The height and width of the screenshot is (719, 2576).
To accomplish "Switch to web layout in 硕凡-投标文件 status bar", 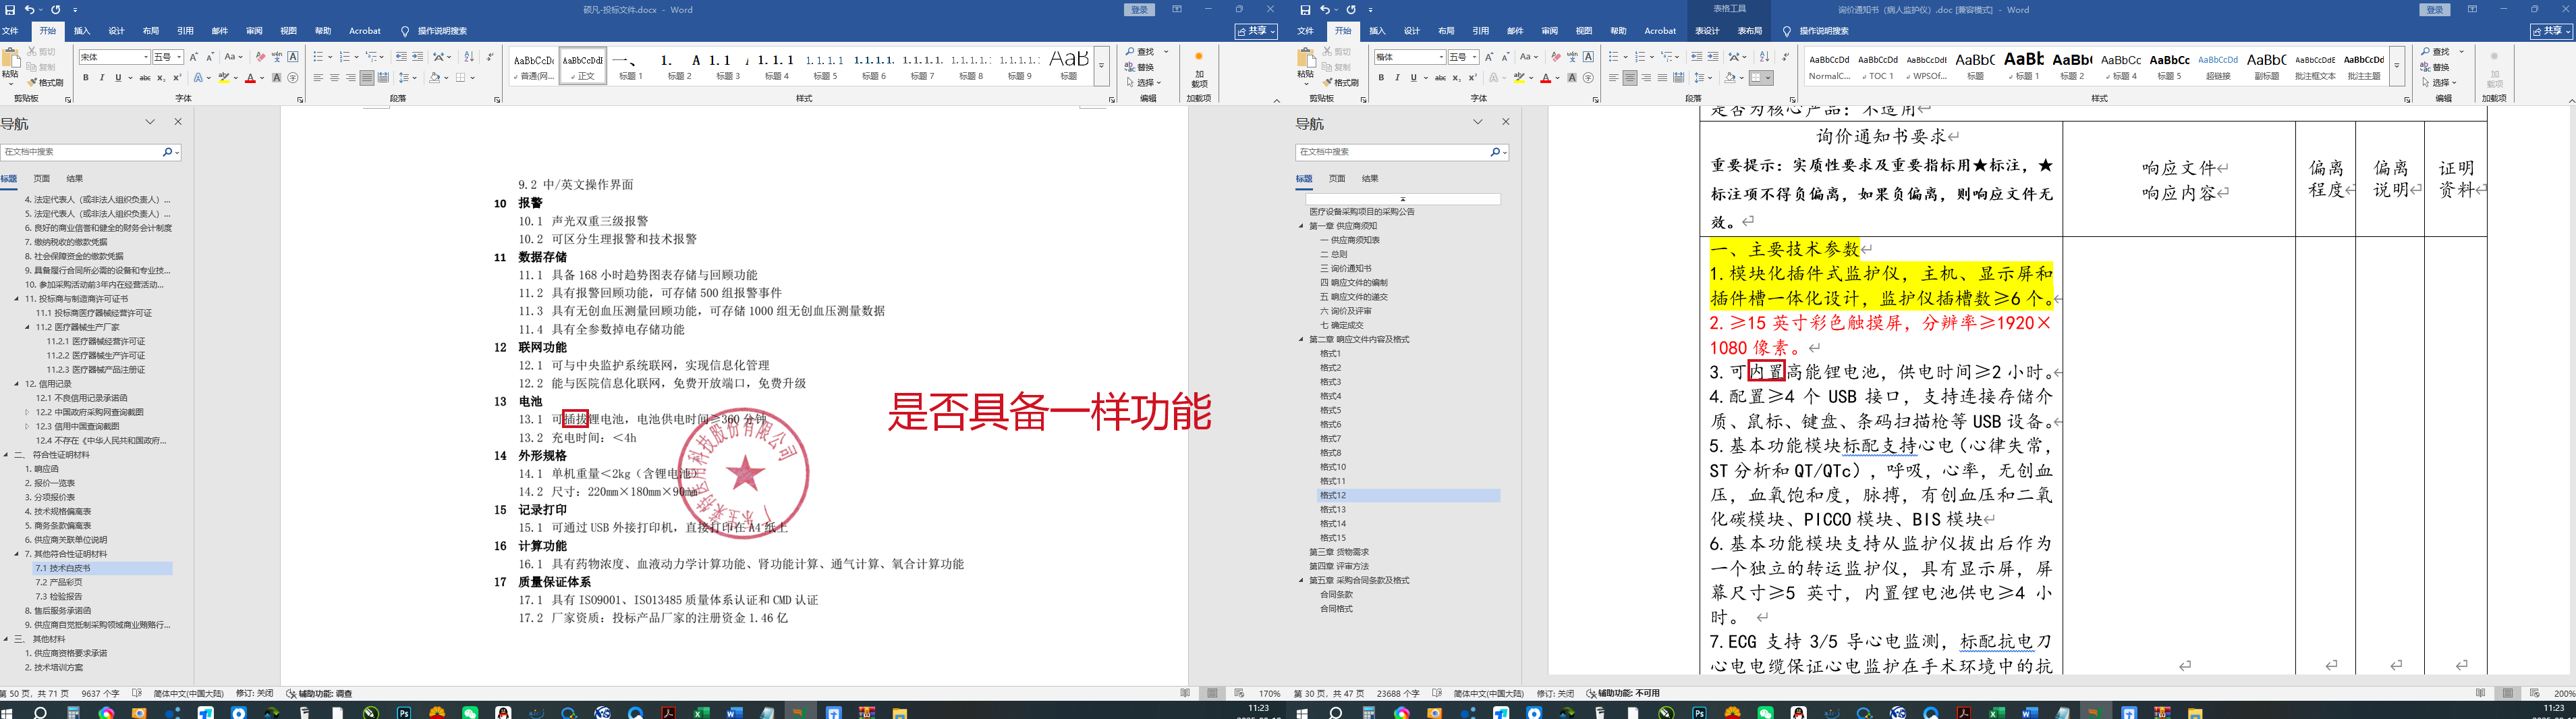I will pos(1239,693).
